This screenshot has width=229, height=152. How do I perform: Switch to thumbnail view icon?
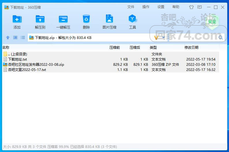[15, 37]
